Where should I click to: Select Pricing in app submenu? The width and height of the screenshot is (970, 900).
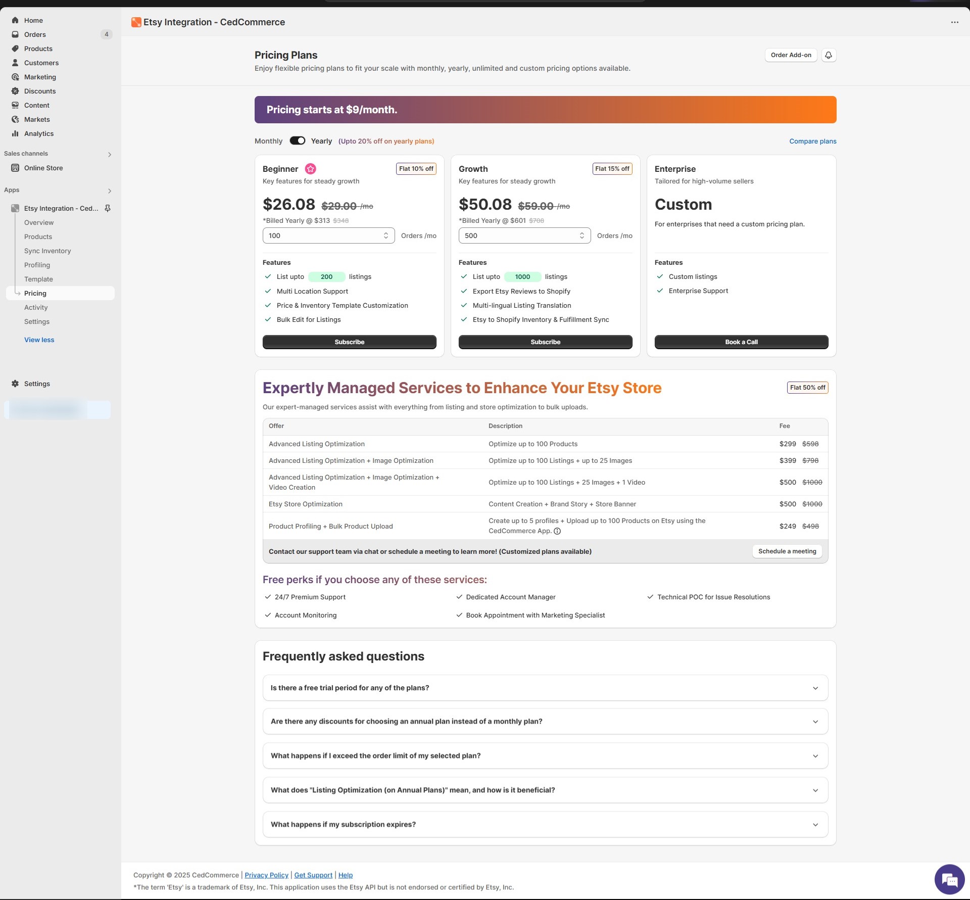60,293
